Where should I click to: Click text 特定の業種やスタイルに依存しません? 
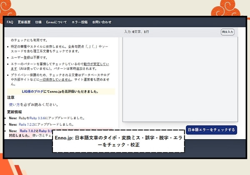pos(38,47)
